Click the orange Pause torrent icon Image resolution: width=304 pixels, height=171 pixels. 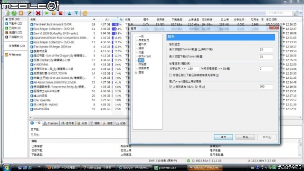pyautogui.click(x=54, y=13)
